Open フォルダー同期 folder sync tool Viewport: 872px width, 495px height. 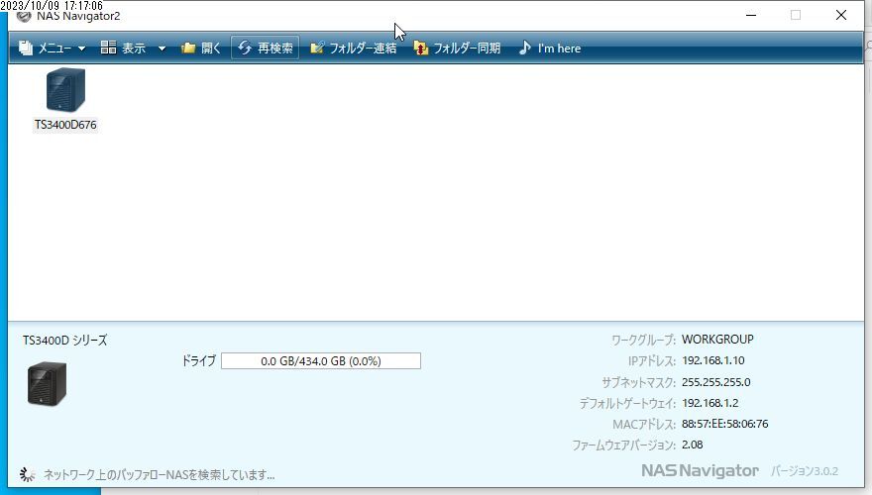tap(457, 49)
